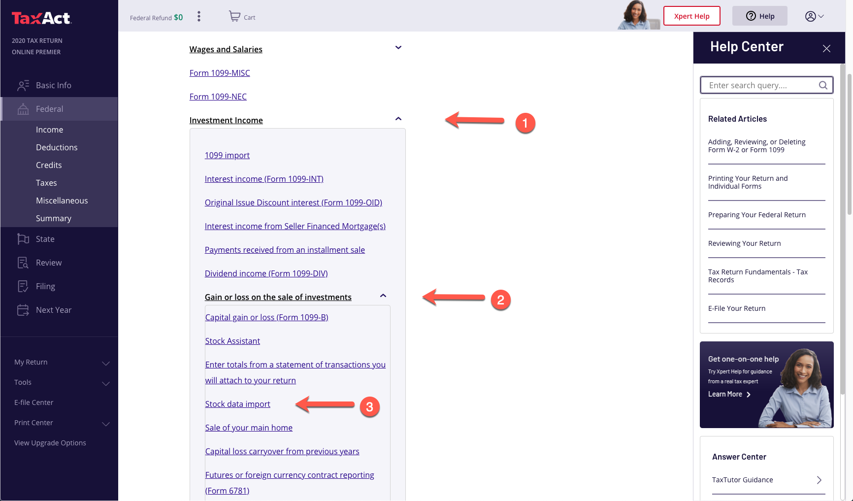Open Capital gain or loss (Form 1099-B)

pos(267,317)
